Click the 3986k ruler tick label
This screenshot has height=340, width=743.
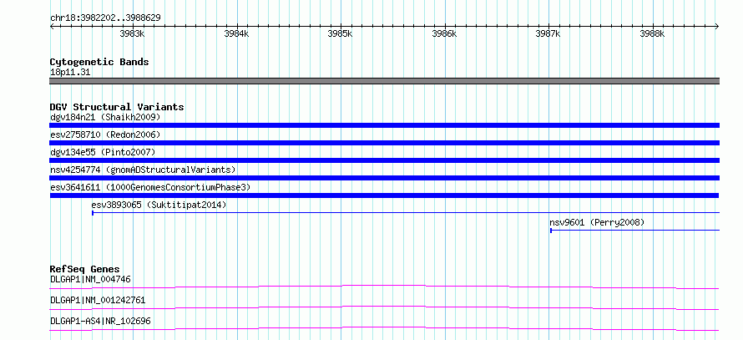click(x=444, y=33)
